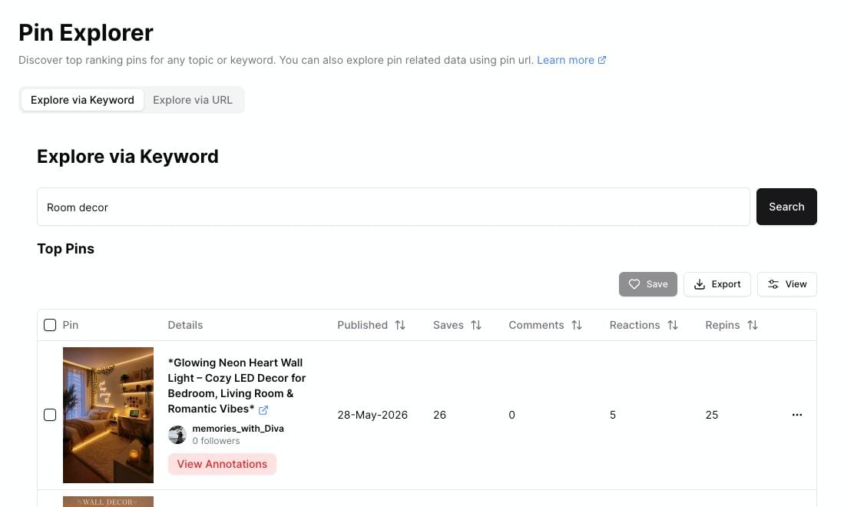Viewport: 854px width, 507px height.
Task: Export the top pins list
Action: tap(717, 284)
